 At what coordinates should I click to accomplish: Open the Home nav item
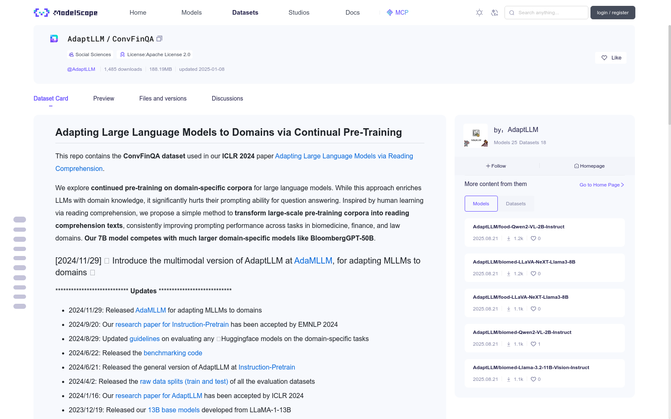138,13
